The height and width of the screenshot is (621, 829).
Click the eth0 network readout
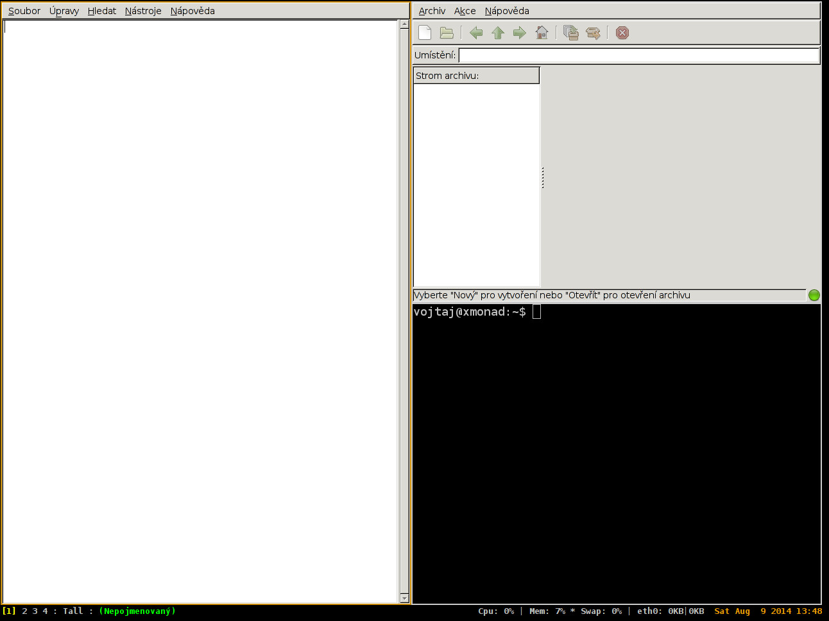[671, 611]
